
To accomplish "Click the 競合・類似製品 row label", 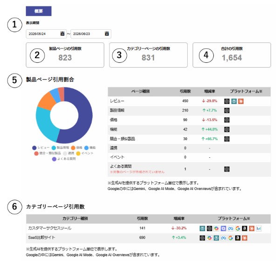I will pos(123,139).
